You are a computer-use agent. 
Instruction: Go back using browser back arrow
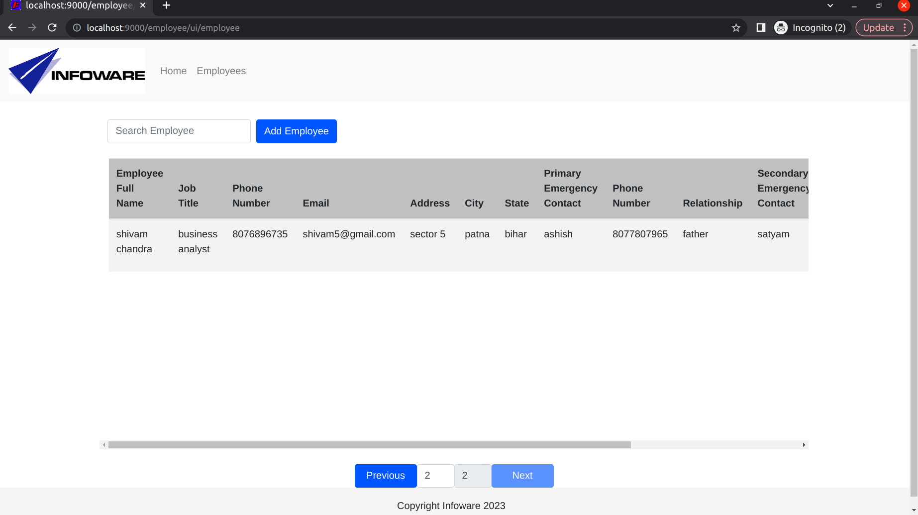[12, 28]
